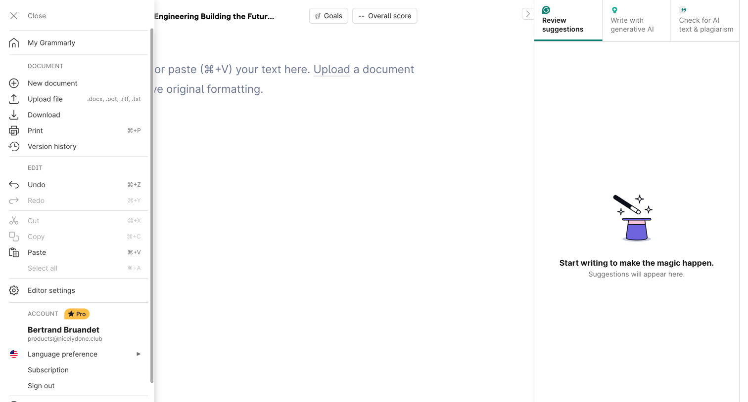Click the Cut menu entry text

33,221
